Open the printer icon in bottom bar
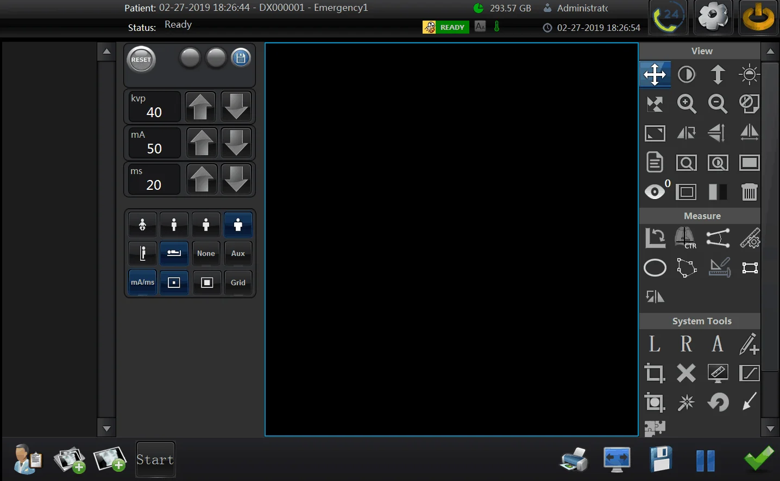The width and height of the screenshot is (780, 481). click(x=574, y=459)
